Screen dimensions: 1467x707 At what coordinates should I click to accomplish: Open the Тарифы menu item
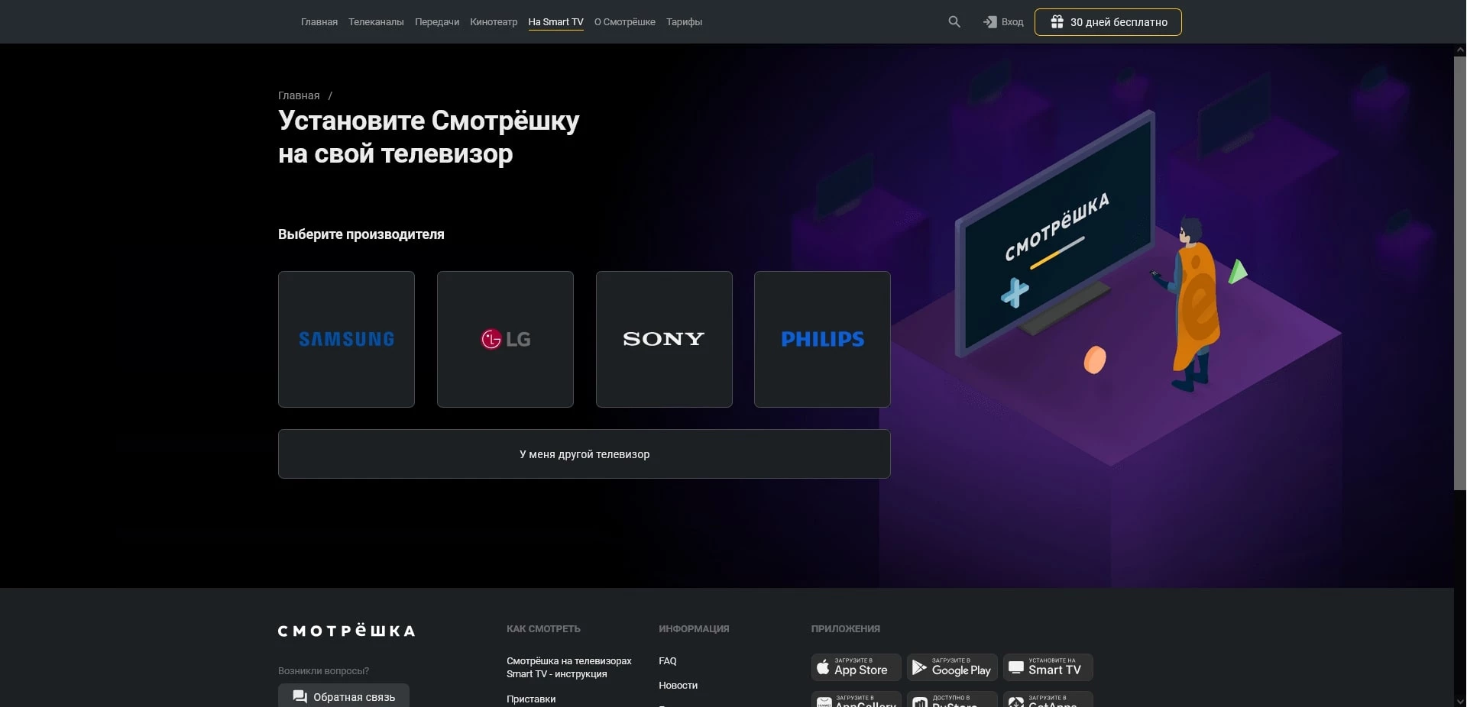(x=684, y=22)
